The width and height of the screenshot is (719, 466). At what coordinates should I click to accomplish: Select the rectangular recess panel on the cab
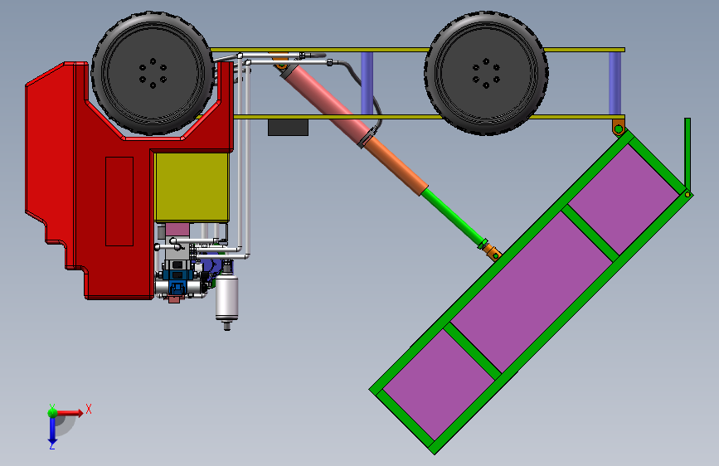coord(119,201)
